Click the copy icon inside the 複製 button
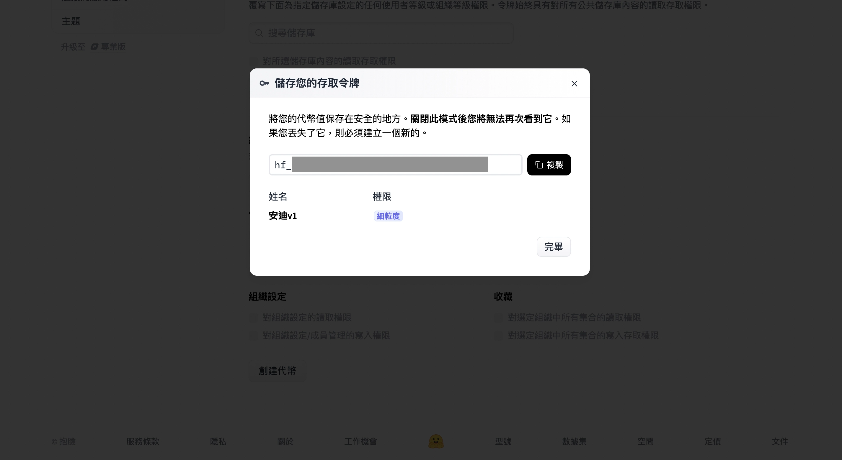The width and height of the screenshot is (842, 460). pos(539,165)
